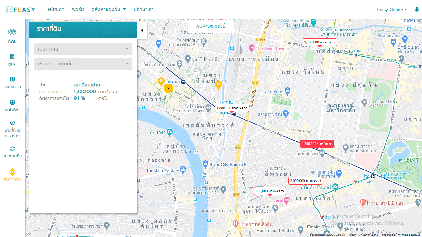Click the yellow pin in ป้อมปราบ

point(219,85)
